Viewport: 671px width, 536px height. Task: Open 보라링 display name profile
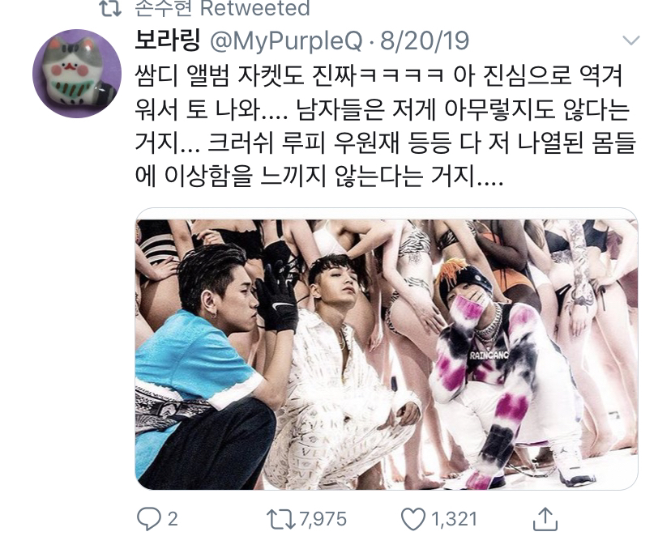click(167, 40)
